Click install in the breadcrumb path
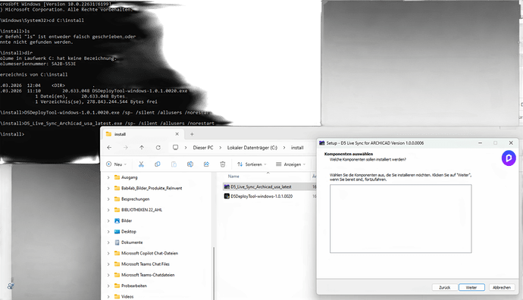This screenshot has width=523, height=300. coord(297,147)
